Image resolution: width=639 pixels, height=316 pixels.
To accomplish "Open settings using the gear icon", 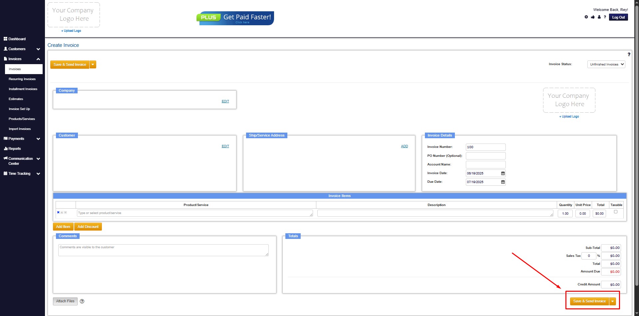I will 586,17.
